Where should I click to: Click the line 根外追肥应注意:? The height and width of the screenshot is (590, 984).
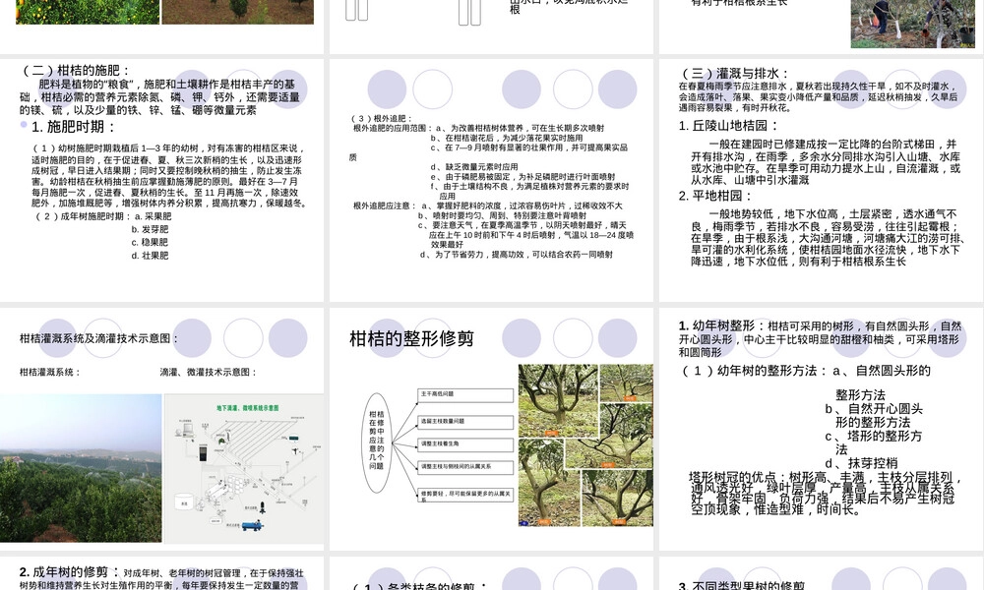pyautogui.click(x=384, y=206)
